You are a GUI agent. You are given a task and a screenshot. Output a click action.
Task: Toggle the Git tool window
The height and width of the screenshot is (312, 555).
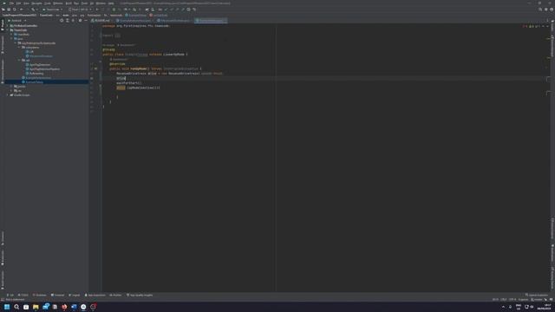pos(10,295)
